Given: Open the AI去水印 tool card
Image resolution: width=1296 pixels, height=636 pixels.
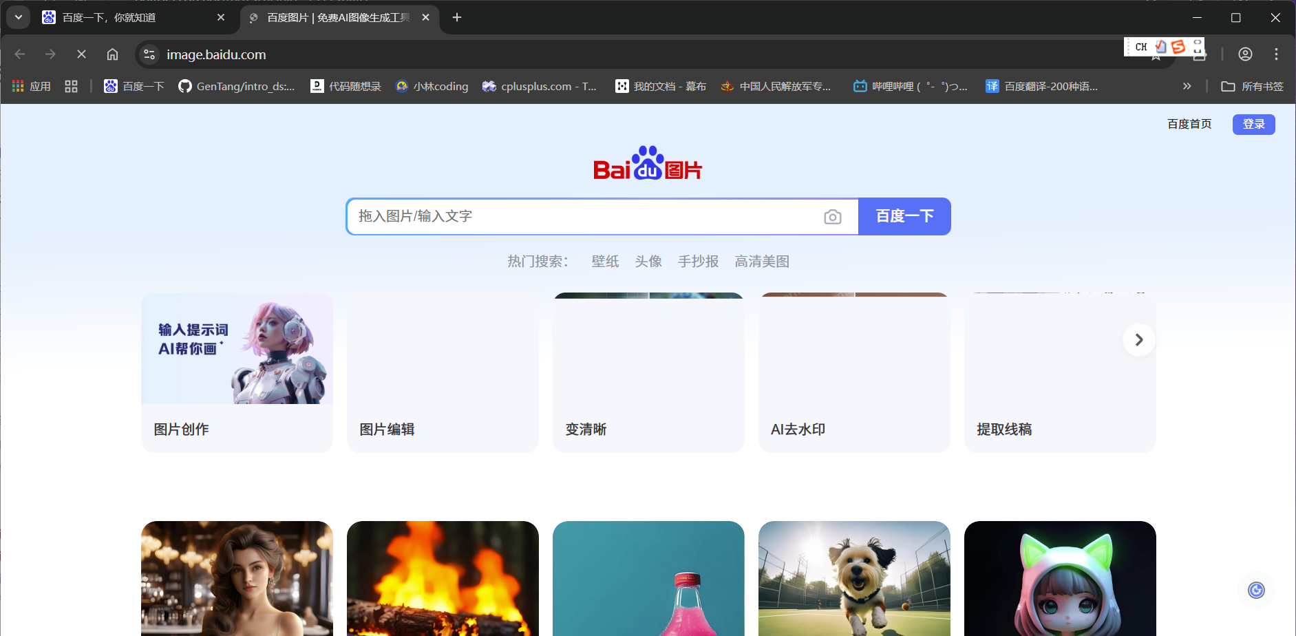Looking at the screenshot, I should (x=853, y=373).
